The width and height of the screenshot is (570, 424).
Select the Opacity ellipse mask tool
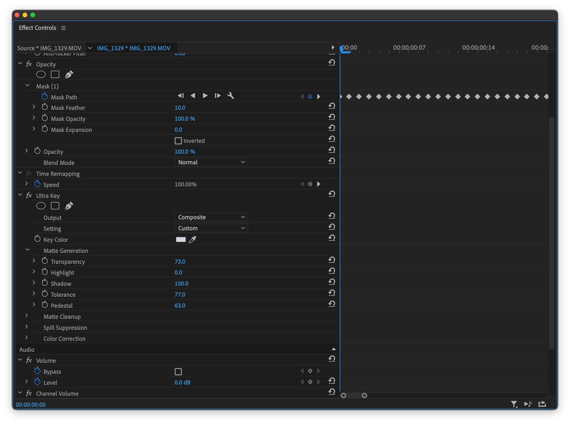click(x=41, y=75)
